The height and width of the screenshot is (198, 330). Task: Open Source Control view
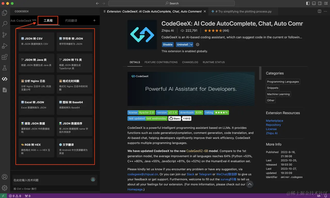click(5, 35)
